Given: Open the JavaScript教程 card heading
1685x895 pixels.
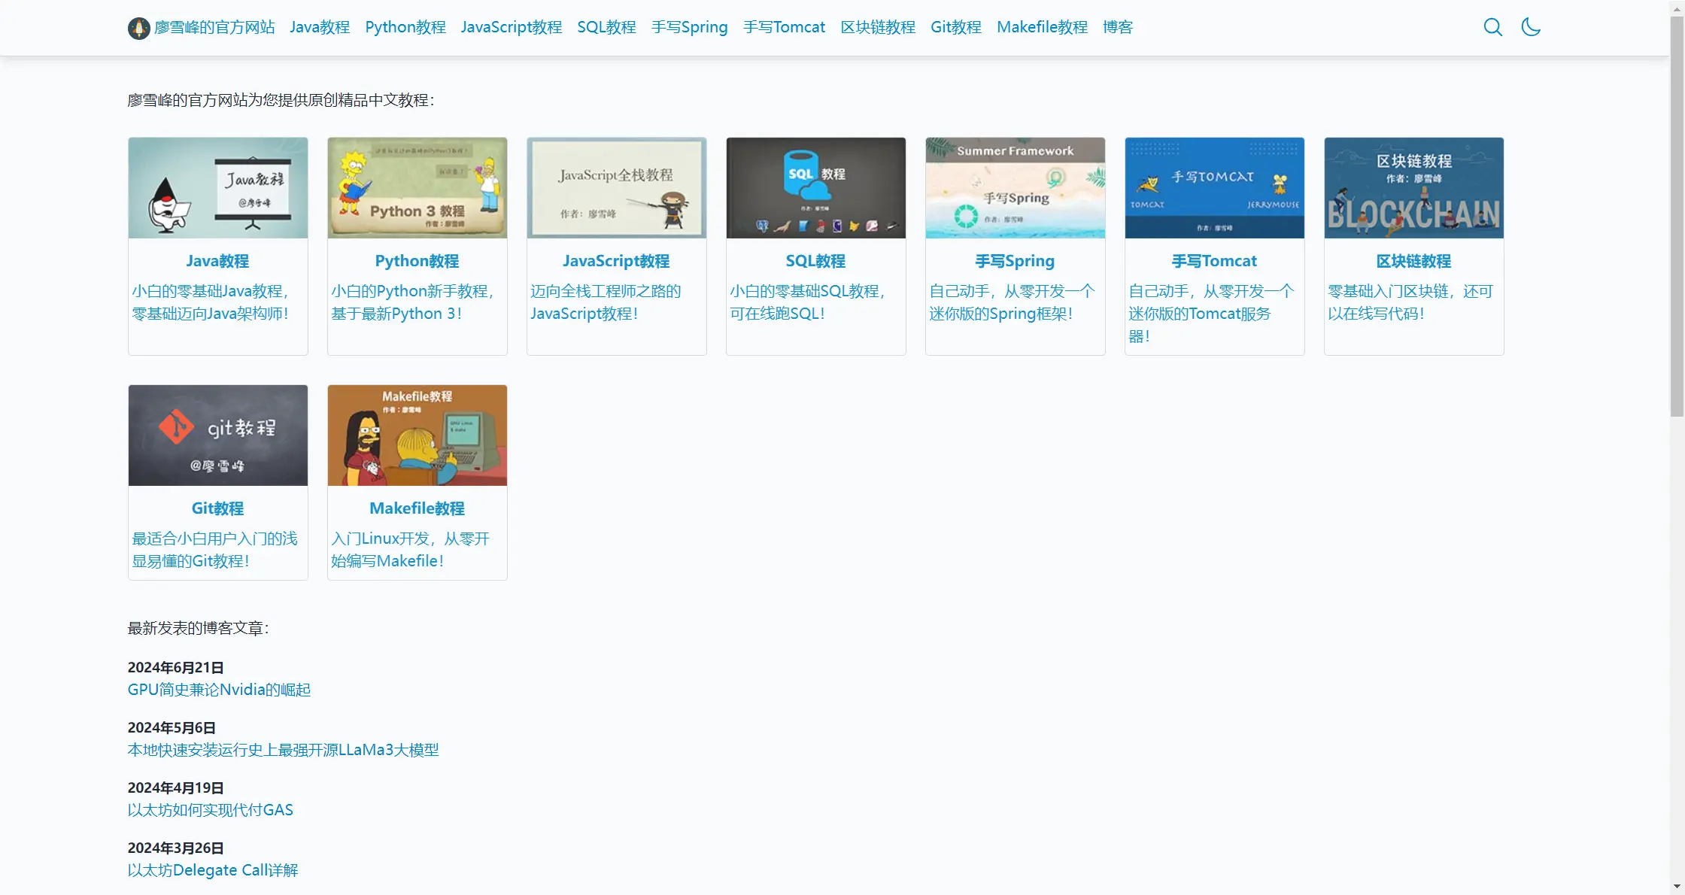Looking at the screenshot, I should [616, 261].
